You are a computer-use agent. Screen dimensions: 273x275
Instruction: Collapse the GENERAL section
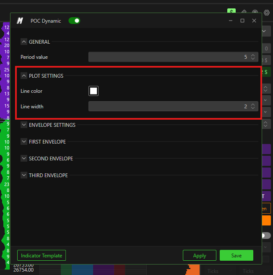pos(24,42)
